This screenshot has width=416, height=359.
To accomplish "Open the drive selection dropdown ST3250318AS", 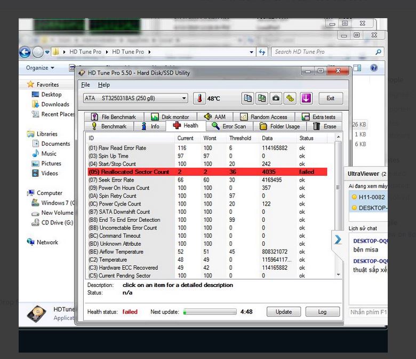I will click(x=135, y=98).
